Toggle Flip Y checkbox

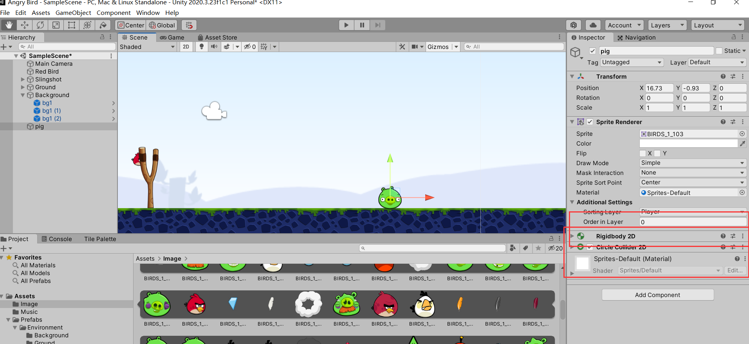[x=657, y=153]
